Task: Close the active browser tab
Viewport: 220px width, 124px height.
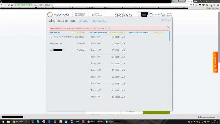Action: coord(192,1)
